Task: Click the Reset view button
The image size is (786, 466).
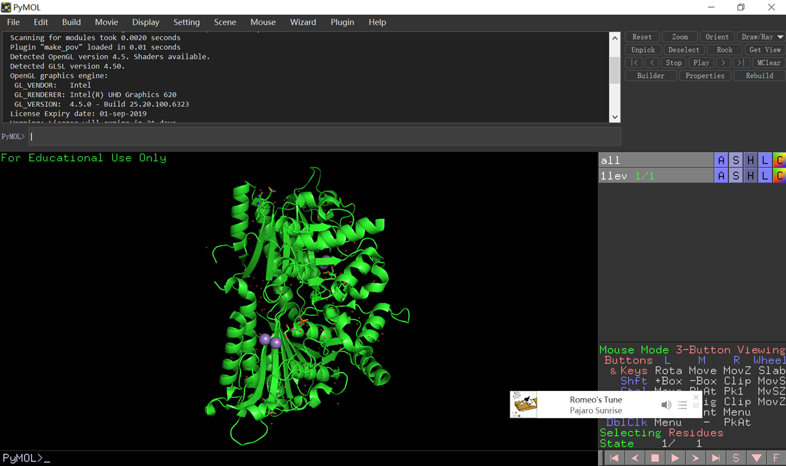Action: click(642, 37)
